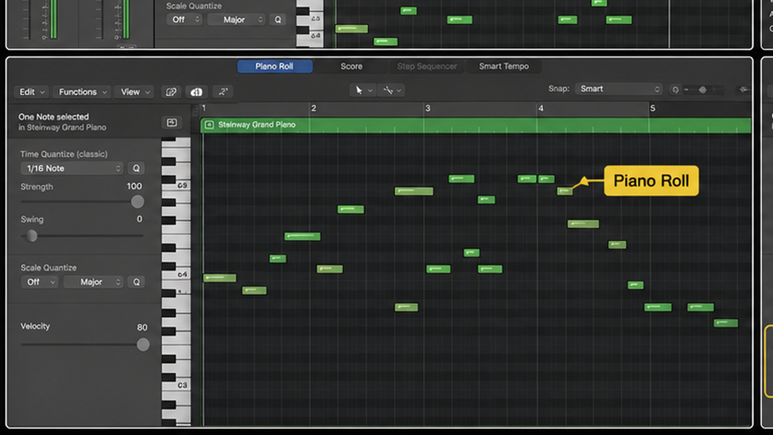773x435 pixels.
Task: Select the Pointer tool
Action: (x=359, y=90)
